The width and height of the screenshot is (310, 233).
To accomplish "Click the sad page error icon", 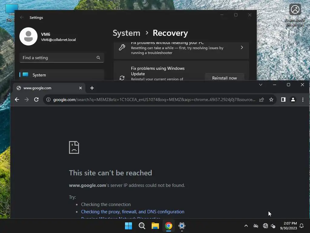I will 74,147.
